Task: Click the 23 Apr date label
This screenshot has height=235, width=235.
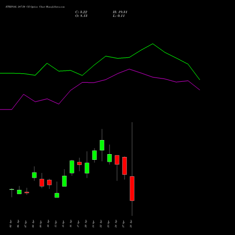Action: (x=109, y=224)
